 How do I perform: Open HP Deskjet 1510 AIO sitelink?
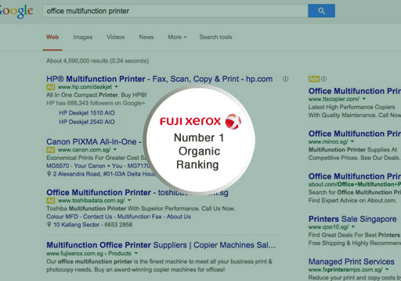[x=87, y=113]
